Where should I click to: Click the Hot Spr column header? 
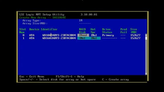coord(93,31)
